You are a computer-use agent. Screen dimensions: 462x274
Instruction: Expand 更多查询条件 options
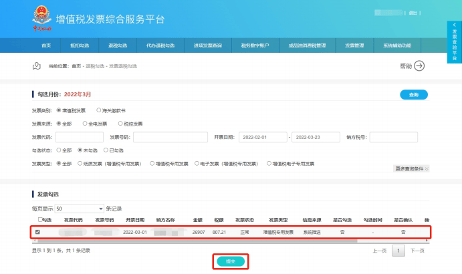[411, 169]
